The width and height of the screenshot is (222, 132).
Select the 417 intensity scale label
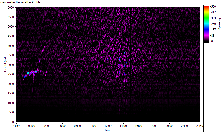(x=213, y=12)
